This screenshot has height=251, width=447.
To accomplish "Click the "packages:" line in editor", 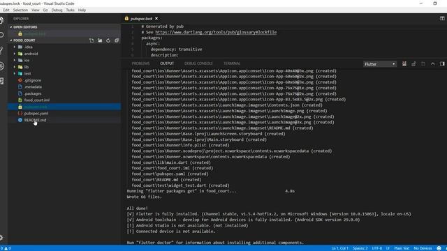I will click(x=152, y=38).
